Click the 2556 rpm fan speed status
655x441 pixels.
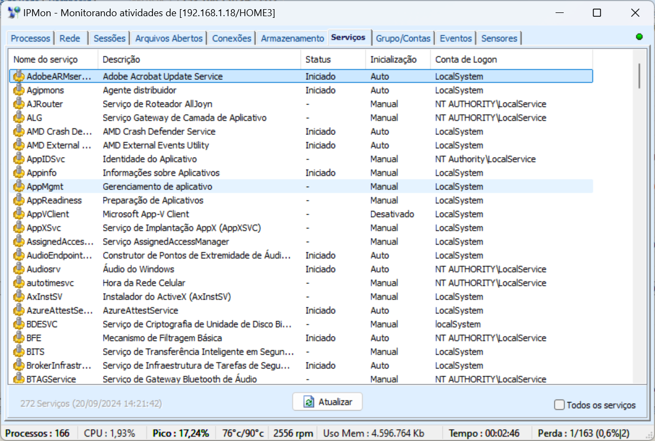(x=293, y=433)
